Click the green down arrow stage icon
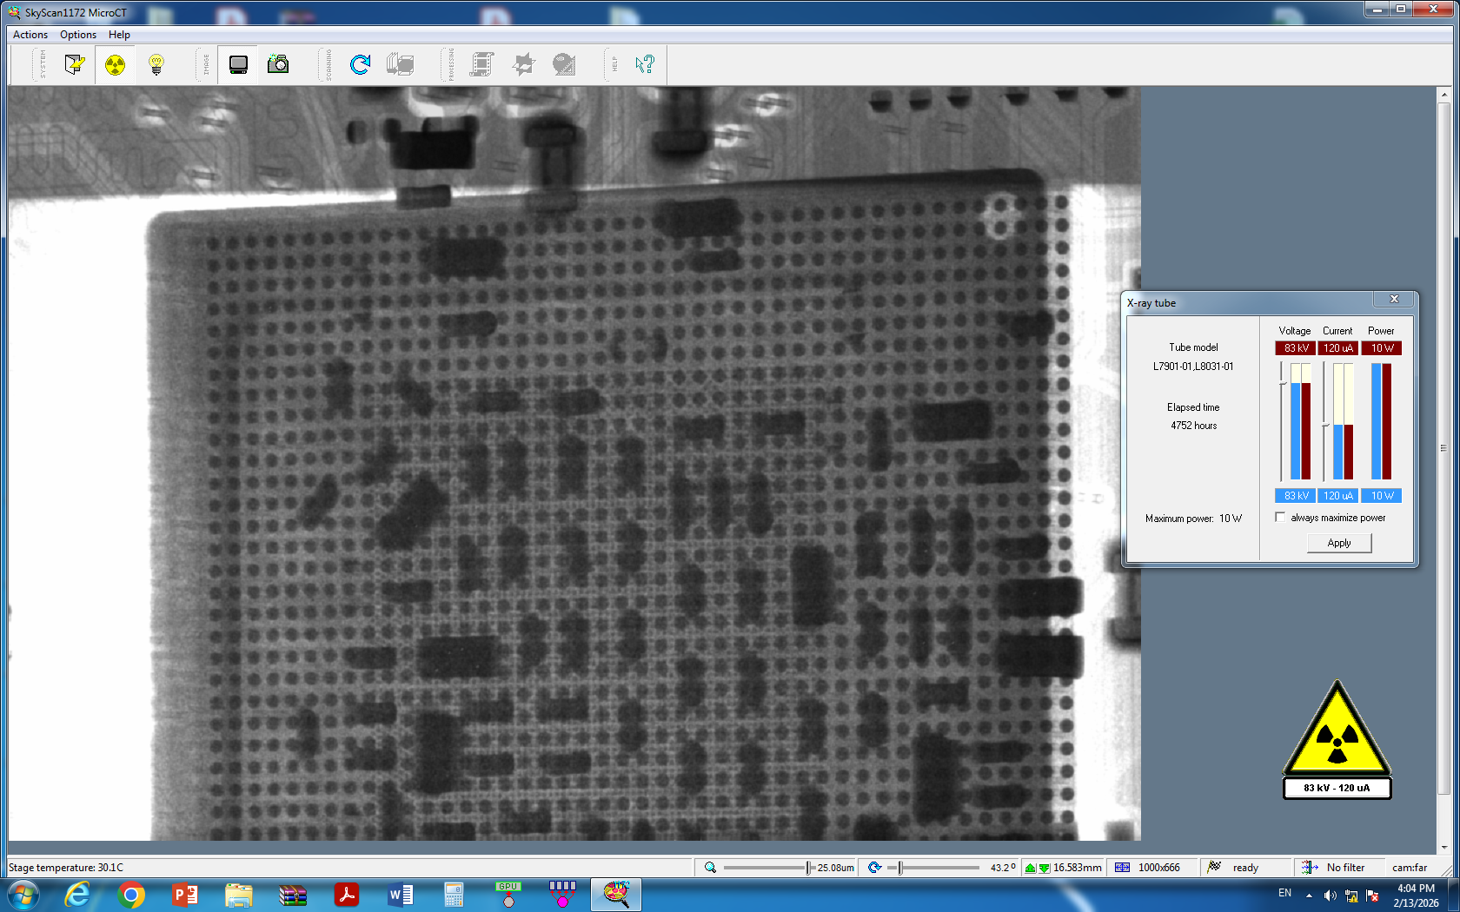Viewport: 1460px width, 912px height. click(1044, 868)
